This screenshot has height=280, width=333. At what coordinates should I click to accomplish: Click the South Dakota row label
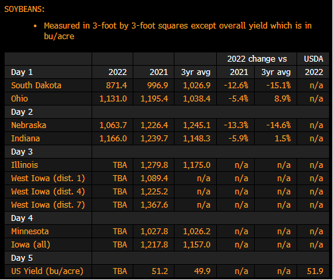tap(36, 86)
